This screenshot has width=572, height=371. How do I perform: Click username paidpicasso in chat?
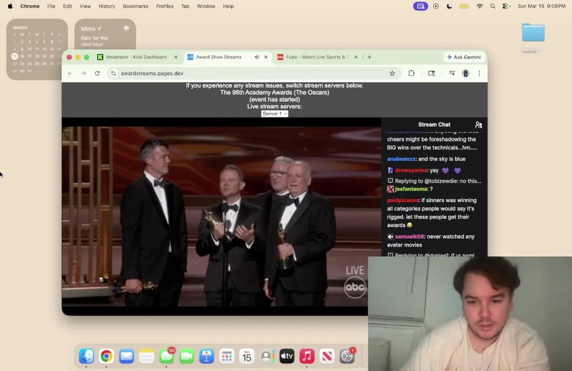click(403, 200)
